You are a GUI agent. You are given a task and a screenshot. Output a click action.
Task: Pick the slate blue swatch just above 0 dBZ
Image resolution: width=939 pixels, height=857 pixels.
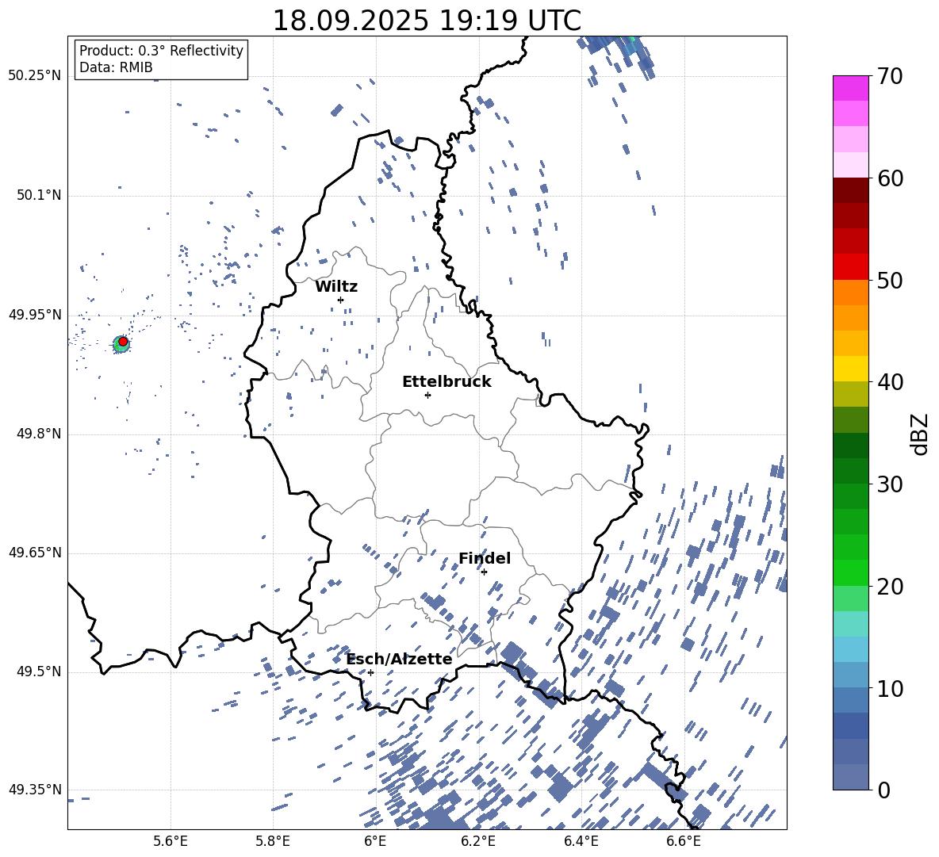(850, 777)
